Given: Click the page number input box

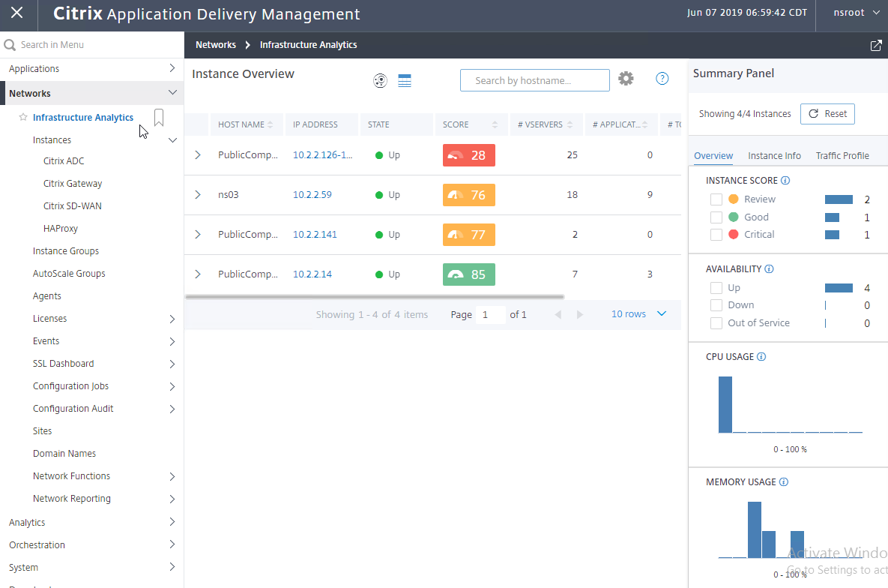Looking at the screenshot, I should click(490, 315).
